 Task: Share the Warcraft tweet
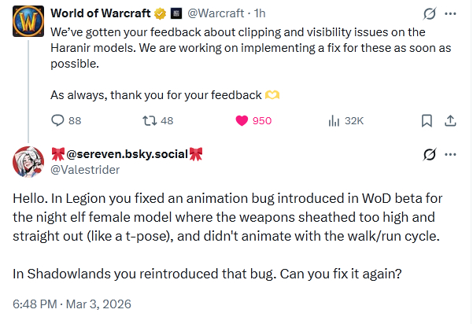[x=451, y=120]
